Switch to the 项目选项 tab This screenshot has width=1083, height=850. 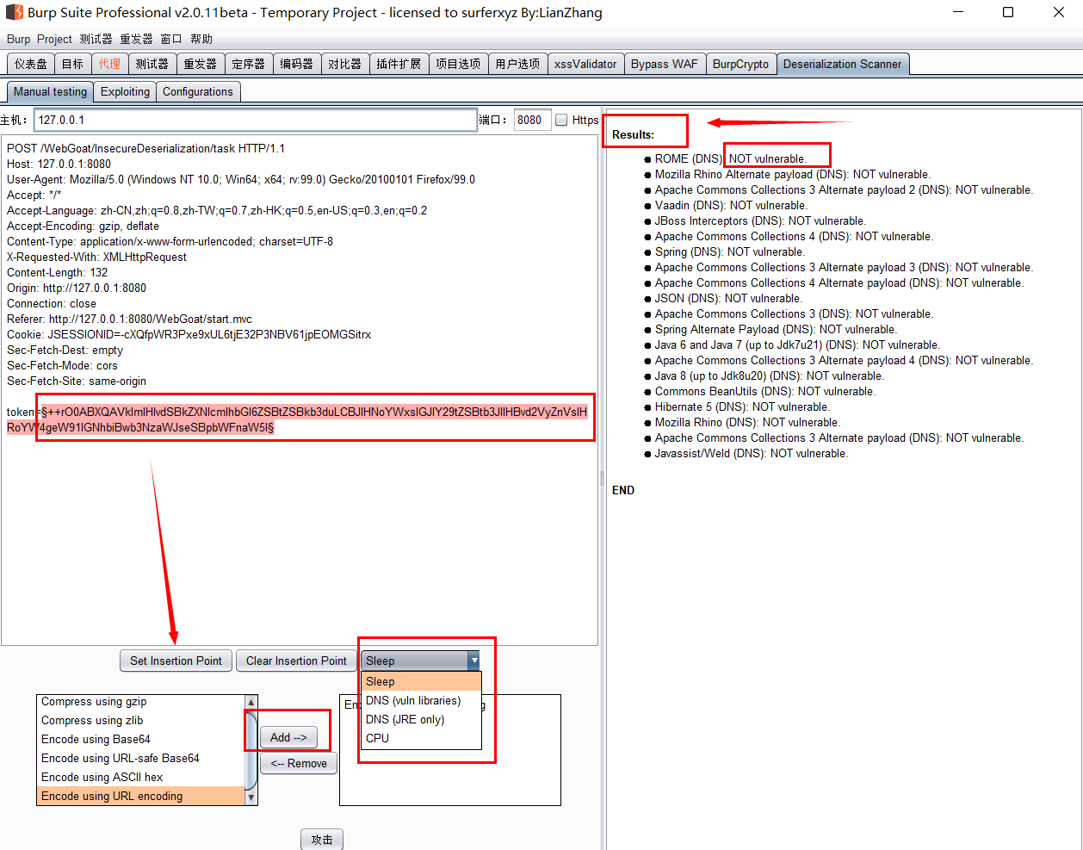(x=458, y=64)
